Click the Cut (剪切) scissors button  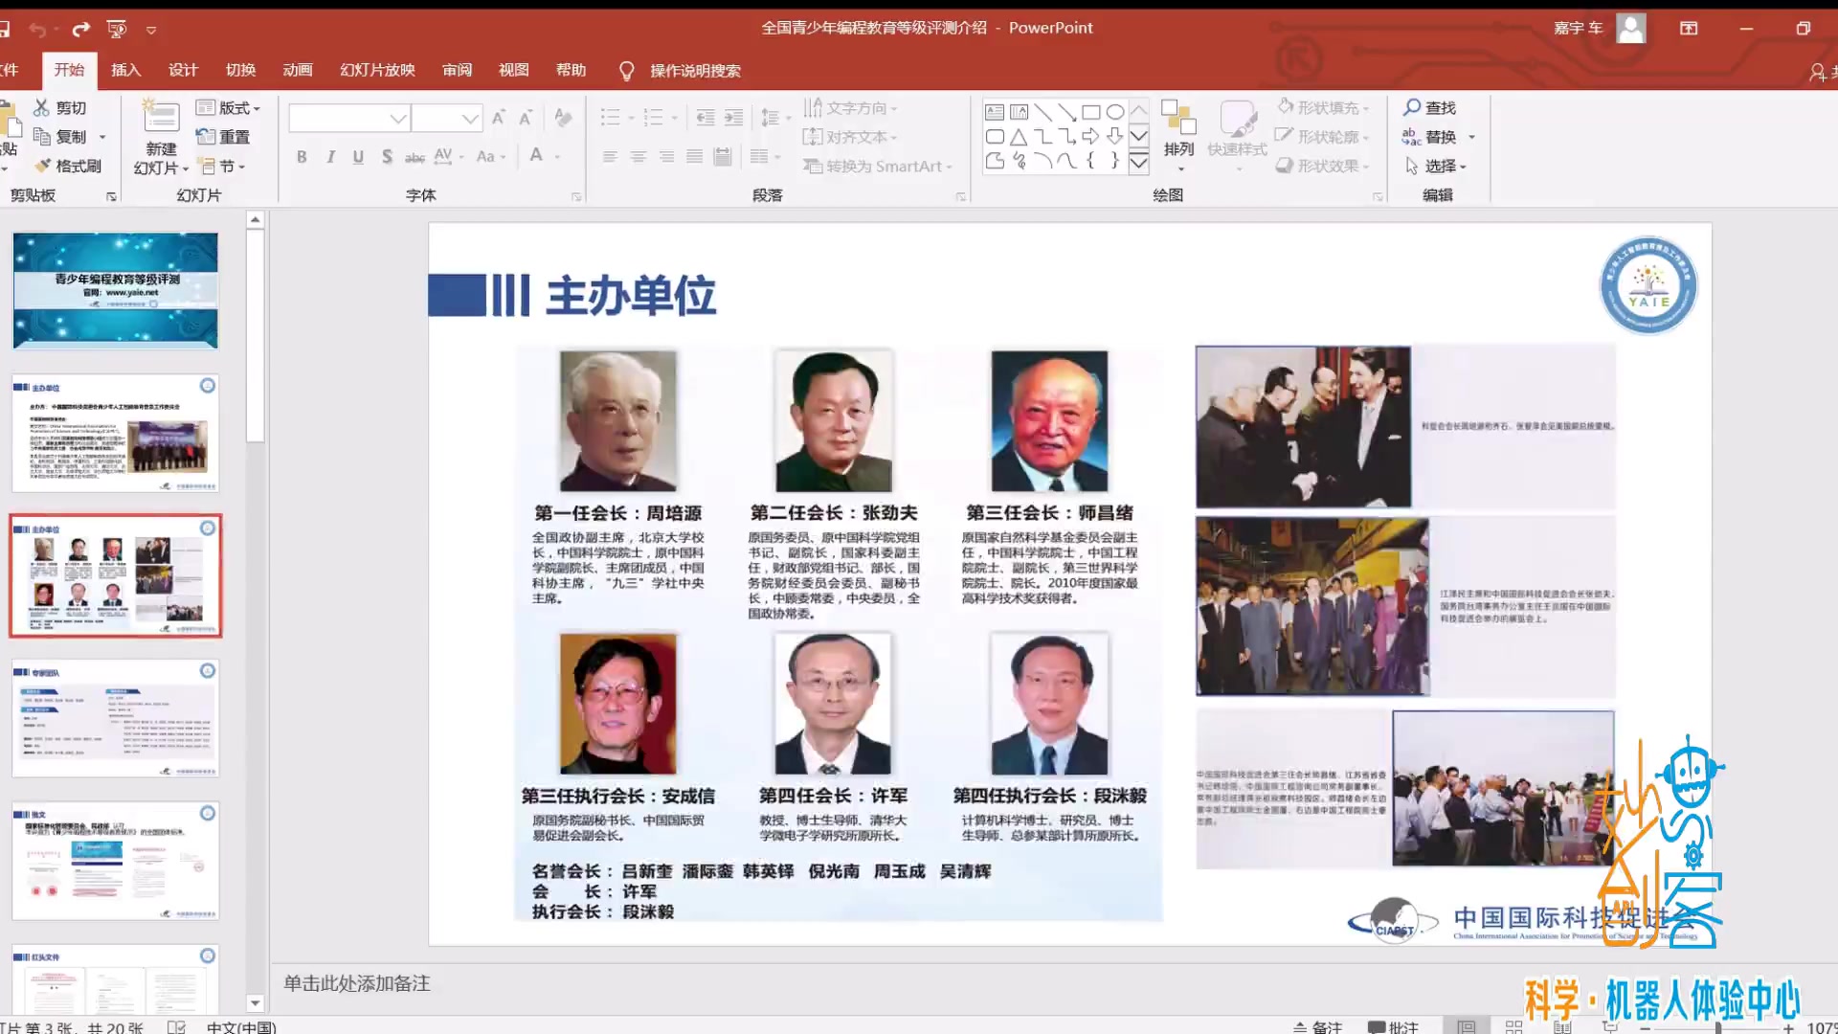tap(60, 108)
